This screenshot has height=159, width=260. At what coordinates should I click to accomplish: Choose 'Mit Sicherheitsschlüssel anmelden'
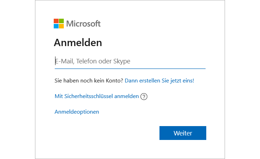97,96
